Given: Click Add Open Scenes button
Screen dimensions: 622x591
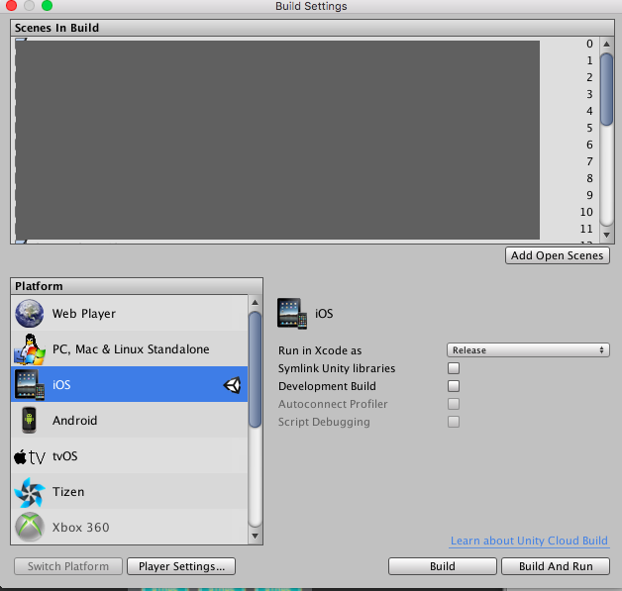Looking at the screenshot, I should (x=557, y=255).
